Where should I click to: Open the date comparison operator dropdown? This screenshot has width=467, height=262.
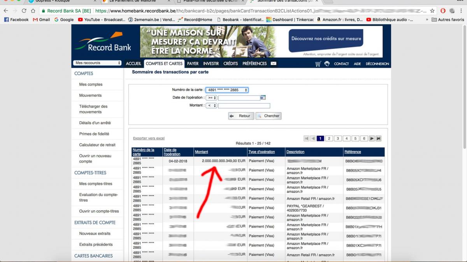click(x=211, y=98)
